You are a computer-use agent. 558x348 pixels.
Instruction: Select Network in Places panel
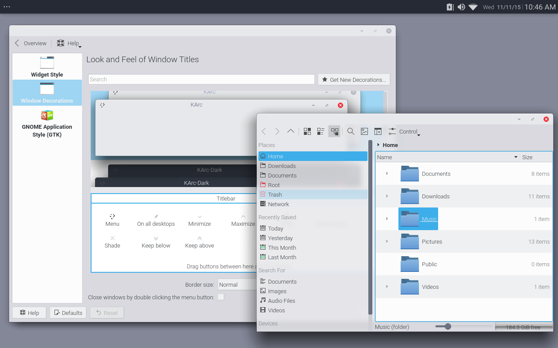tap(313, 204)
